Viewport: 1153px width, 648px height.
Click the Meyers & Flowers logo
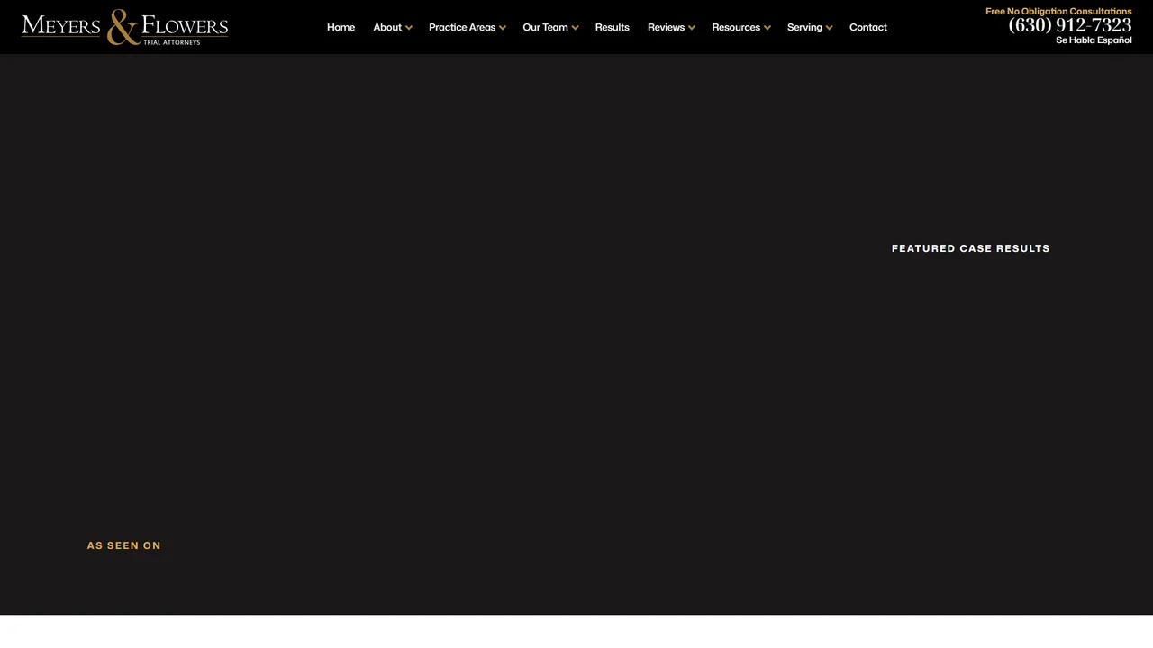(124, 27)
